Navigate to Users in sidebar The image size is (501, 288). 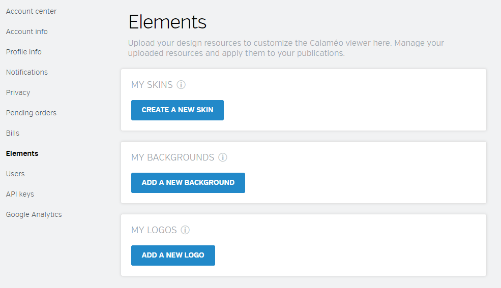(15, 174)
